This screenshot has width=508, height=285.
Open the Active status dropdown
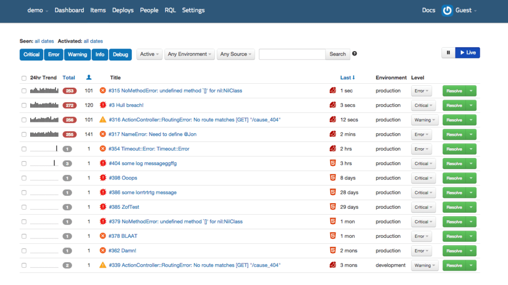coord(149,54)
